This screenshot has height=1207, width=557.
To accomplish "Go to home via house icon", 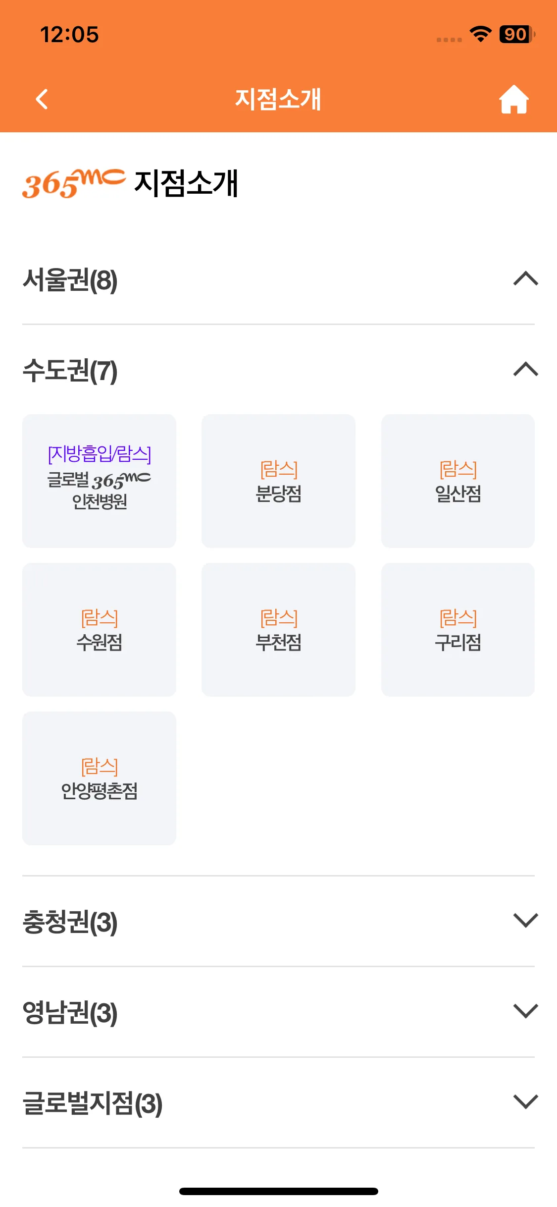I will pyautogui.click(x=514, y=99).
